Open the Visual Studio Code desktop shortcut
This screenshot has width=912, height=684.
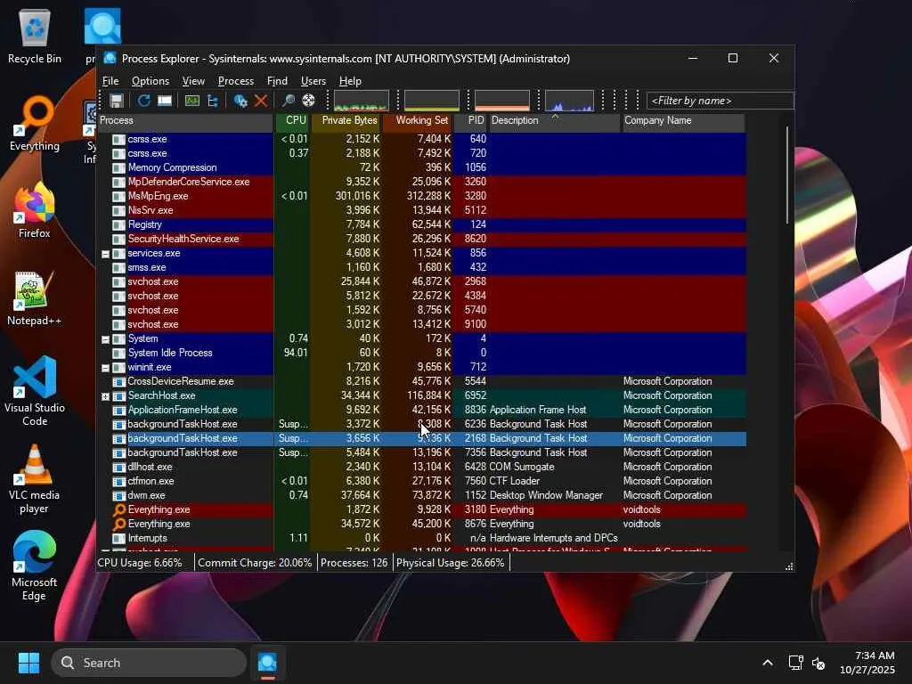[x=35, y=392]
